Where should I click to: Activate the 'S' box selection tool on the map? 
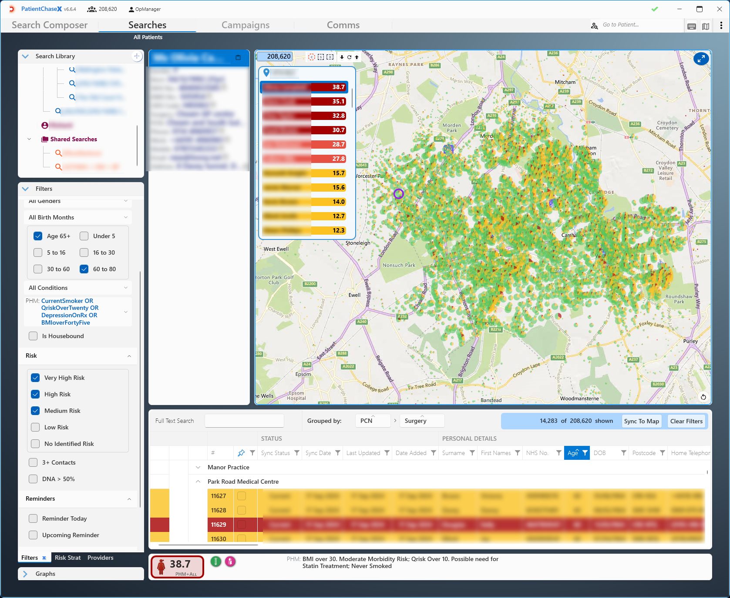click(321, 56)
